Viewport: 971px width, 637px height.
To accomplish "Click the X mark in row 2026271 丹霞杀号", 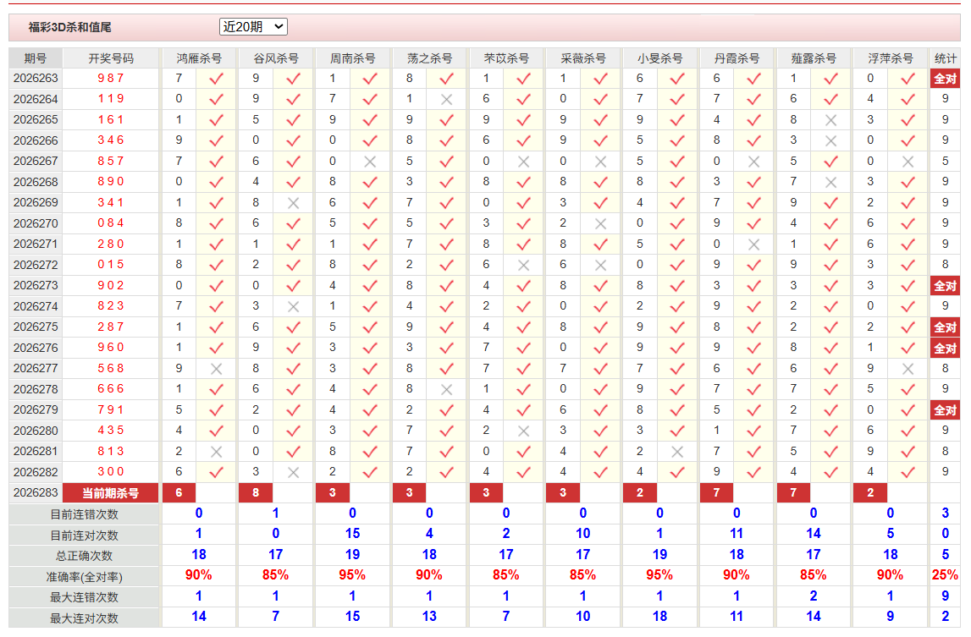I will coord(753,244).
